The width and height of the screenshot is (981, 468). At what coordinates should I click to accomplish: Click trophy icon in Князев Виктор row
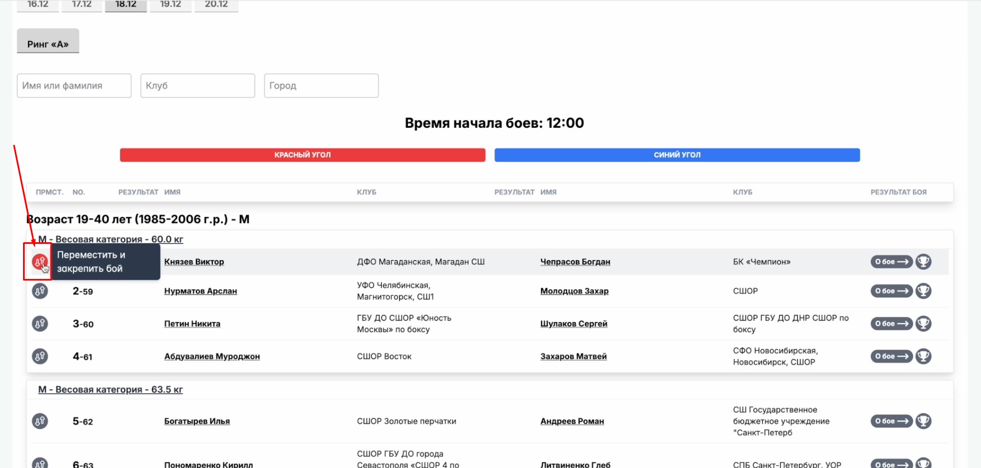point(923,262)
